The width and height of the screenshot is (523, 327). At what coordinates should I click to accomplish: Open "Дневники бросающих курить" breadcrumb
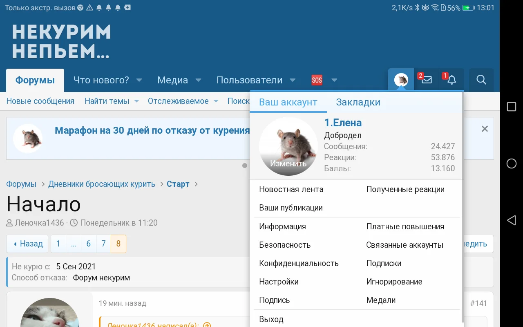pos(102,184)
